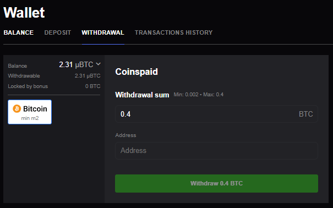Switch to the BALANCE tab
Image resolution: width=333 pixels, height=208 pixels.
pyautogui.click(x=19, y=32)
